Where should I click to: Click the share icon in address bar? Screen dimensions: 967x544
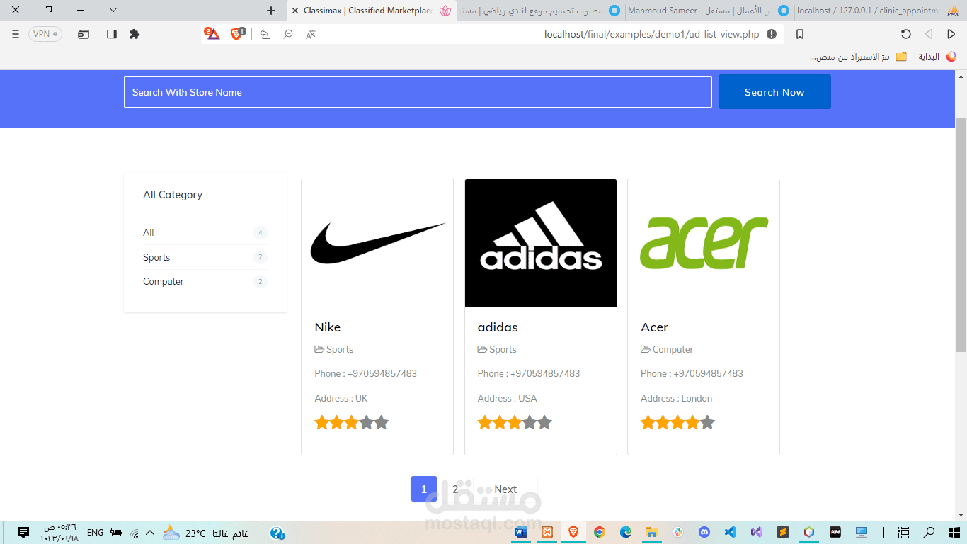265,34
